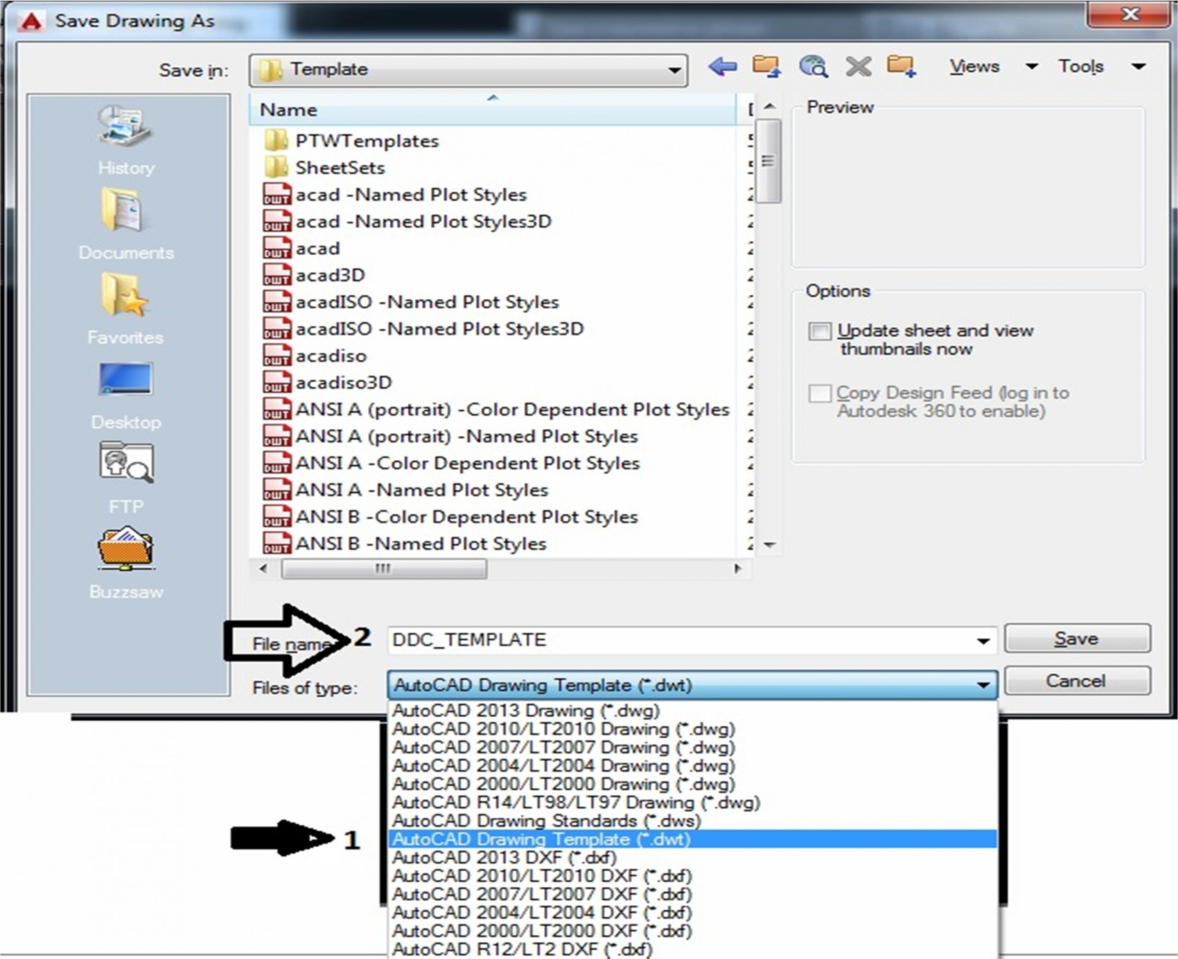Viewport: 1178px width, 959px height.
Task: Open the Views menu
Action: (x=975, y=67)
